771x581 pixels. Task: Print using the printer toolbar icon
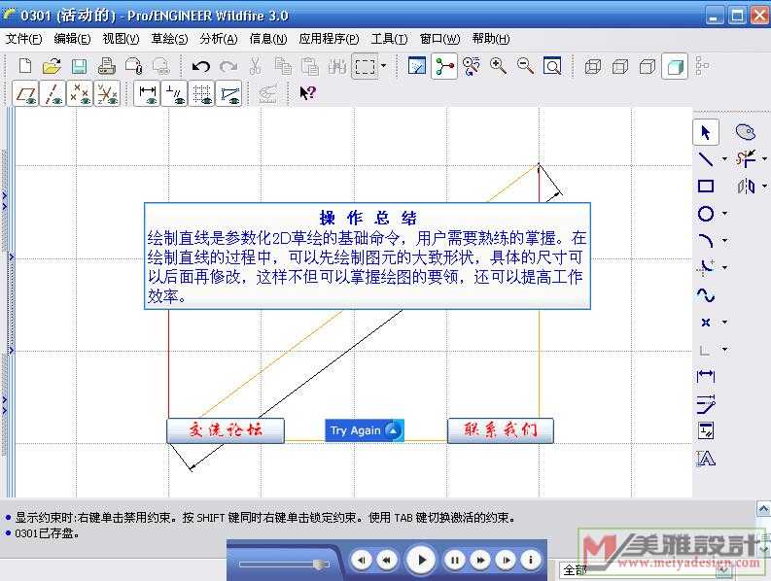pos(106,66)
